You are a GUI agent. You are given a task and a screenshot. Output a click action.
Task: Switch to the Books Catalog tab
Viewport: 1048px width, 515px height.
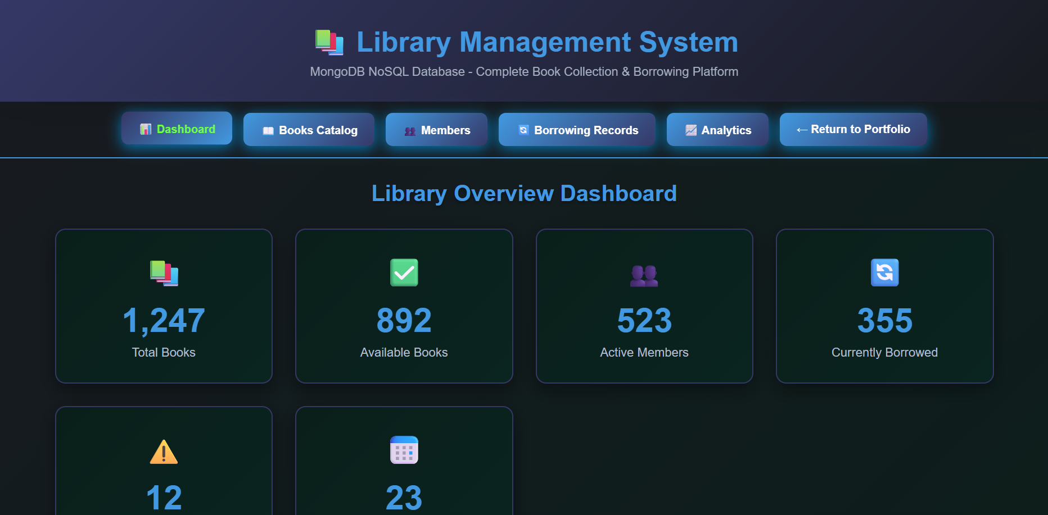pyautogui.click(x=309, y=130)
